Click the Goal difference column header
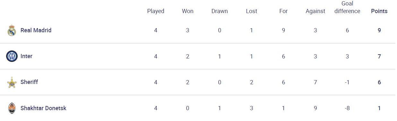 click(x=347, y=7)
